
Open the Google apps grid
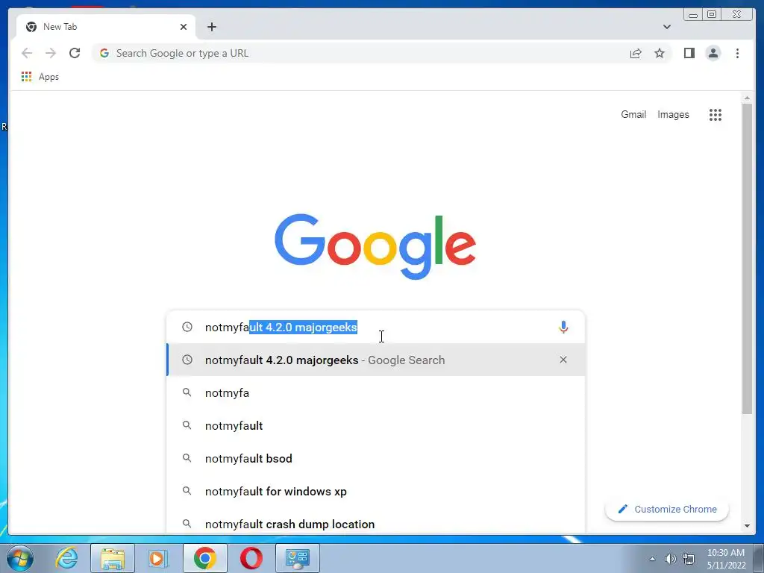point(716,115)
